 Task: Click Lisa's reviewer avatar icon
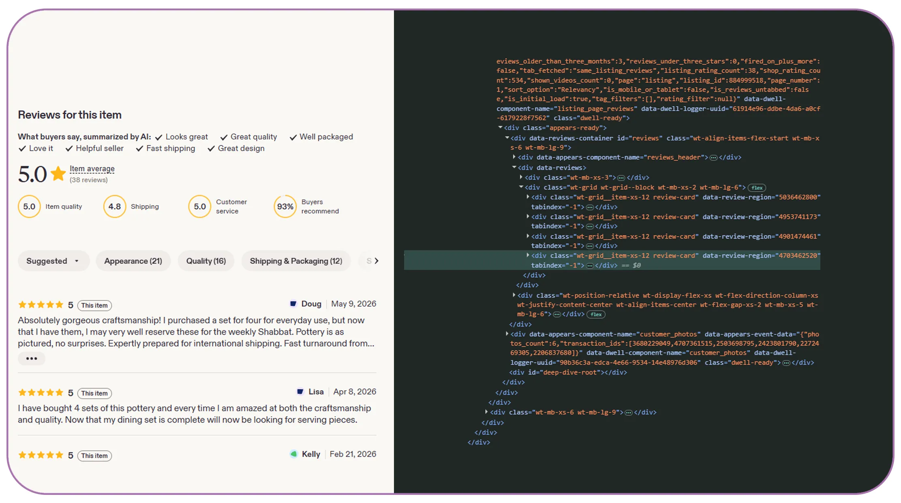point(300,392)
